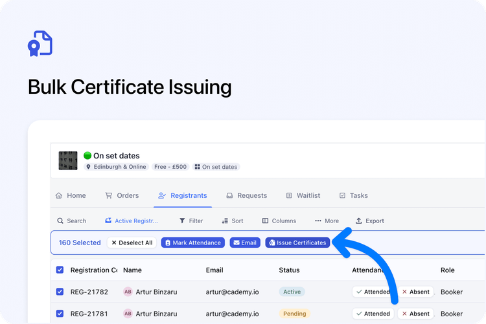Open the Orders tab
This screenshot has height=324, width=486.
click(122, 195)
